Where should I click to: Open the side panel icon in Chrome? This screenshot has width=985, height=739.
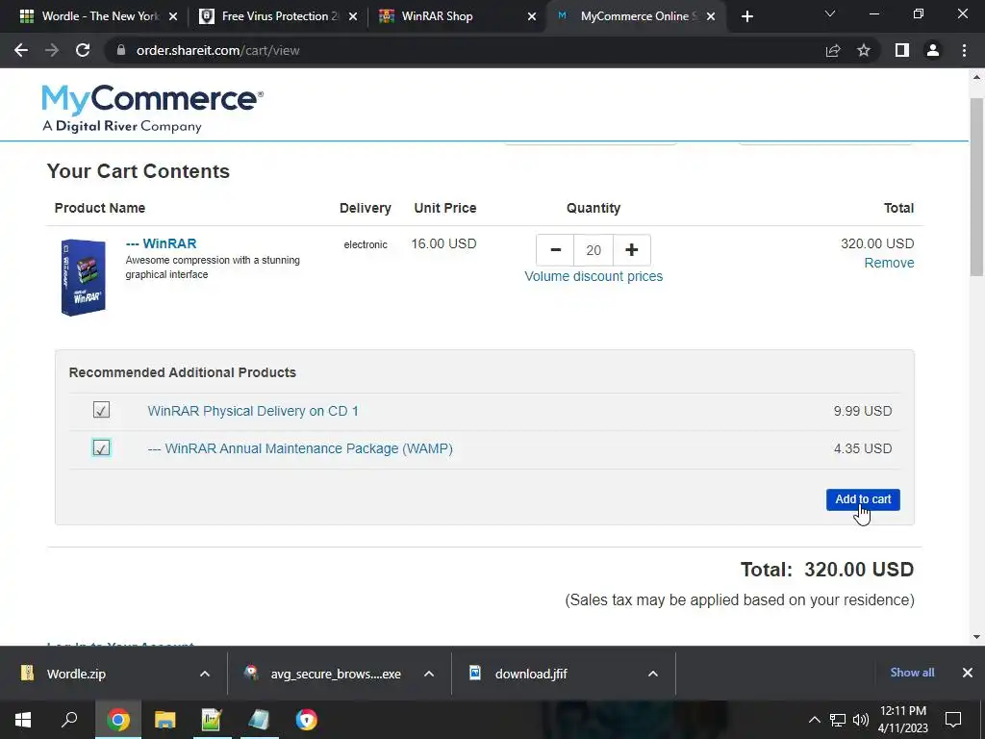point(902,50)
